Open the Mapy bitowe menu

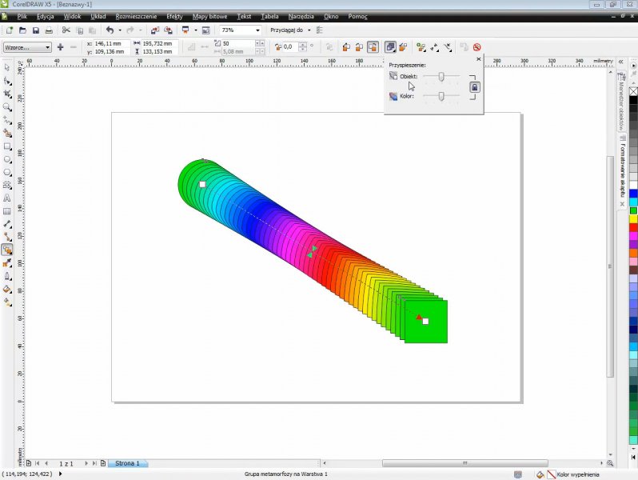point(209,16)
